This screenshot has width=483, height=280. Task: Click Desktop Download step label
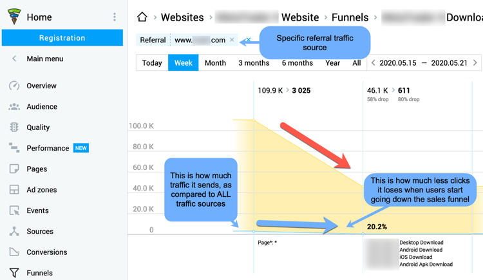coord(421,243)
